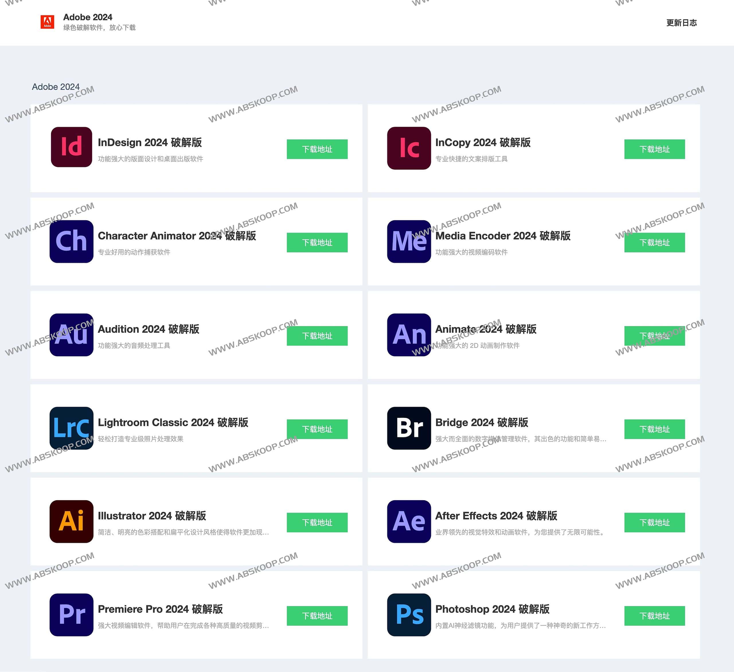Image resolution: width=734 pixels, height=672 pixels.
Task: Click the Photoshop description 内置AI神经滤镜功能
Action: [x=521, y=625]
